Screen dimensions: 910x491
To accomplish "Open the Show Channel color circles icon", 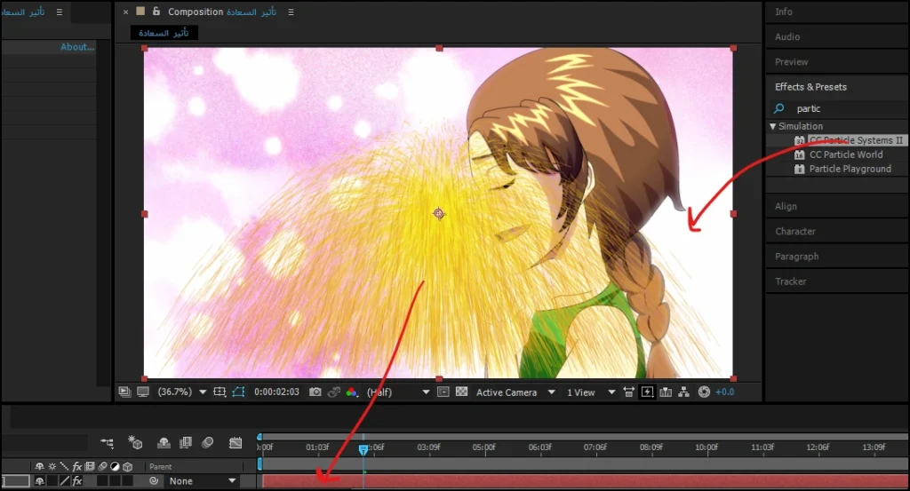I will point(352,392).
